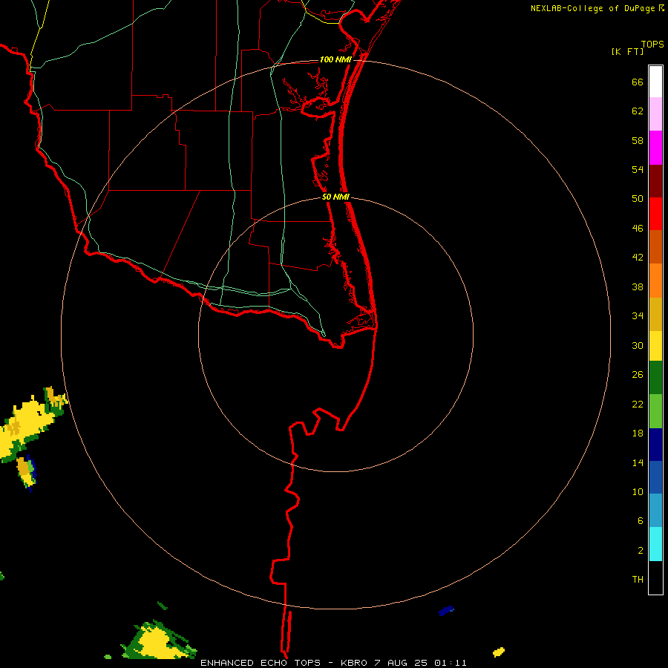Click the small yellow echo at bottom right

click(x=499, y=652)
